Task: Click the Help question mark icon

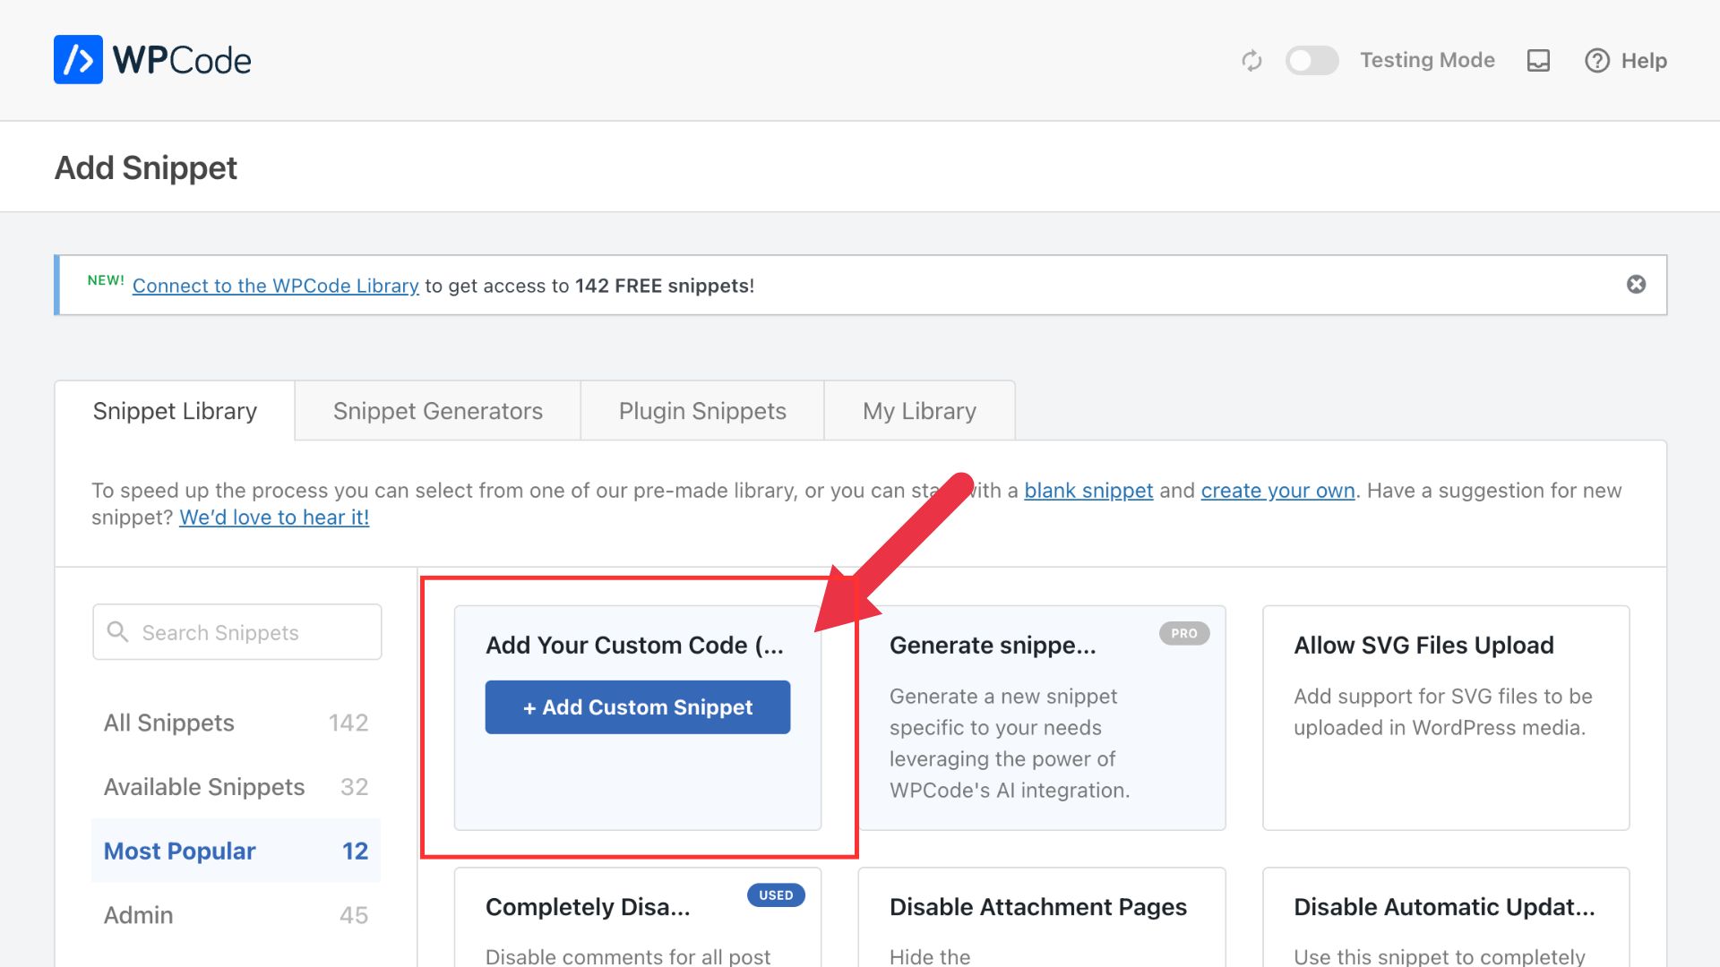Action: (x=1597, y=60)
